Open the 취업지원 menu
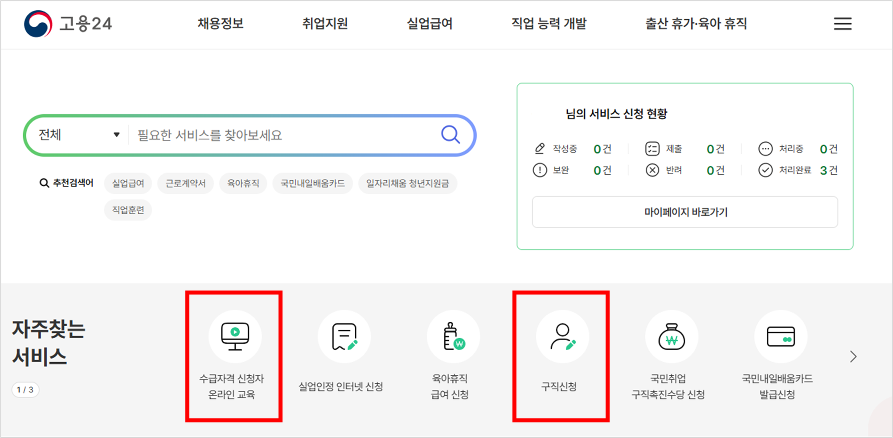Screen dimensions: 893x438 pyautogui.click(x=325, y=24)
